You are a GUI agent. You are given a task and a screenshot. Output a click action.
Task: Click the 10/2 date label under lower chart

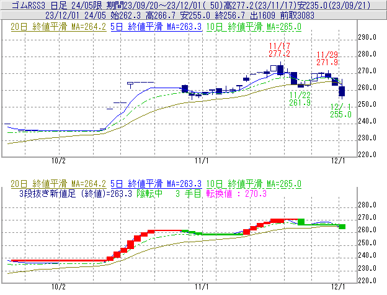[58, 287]
